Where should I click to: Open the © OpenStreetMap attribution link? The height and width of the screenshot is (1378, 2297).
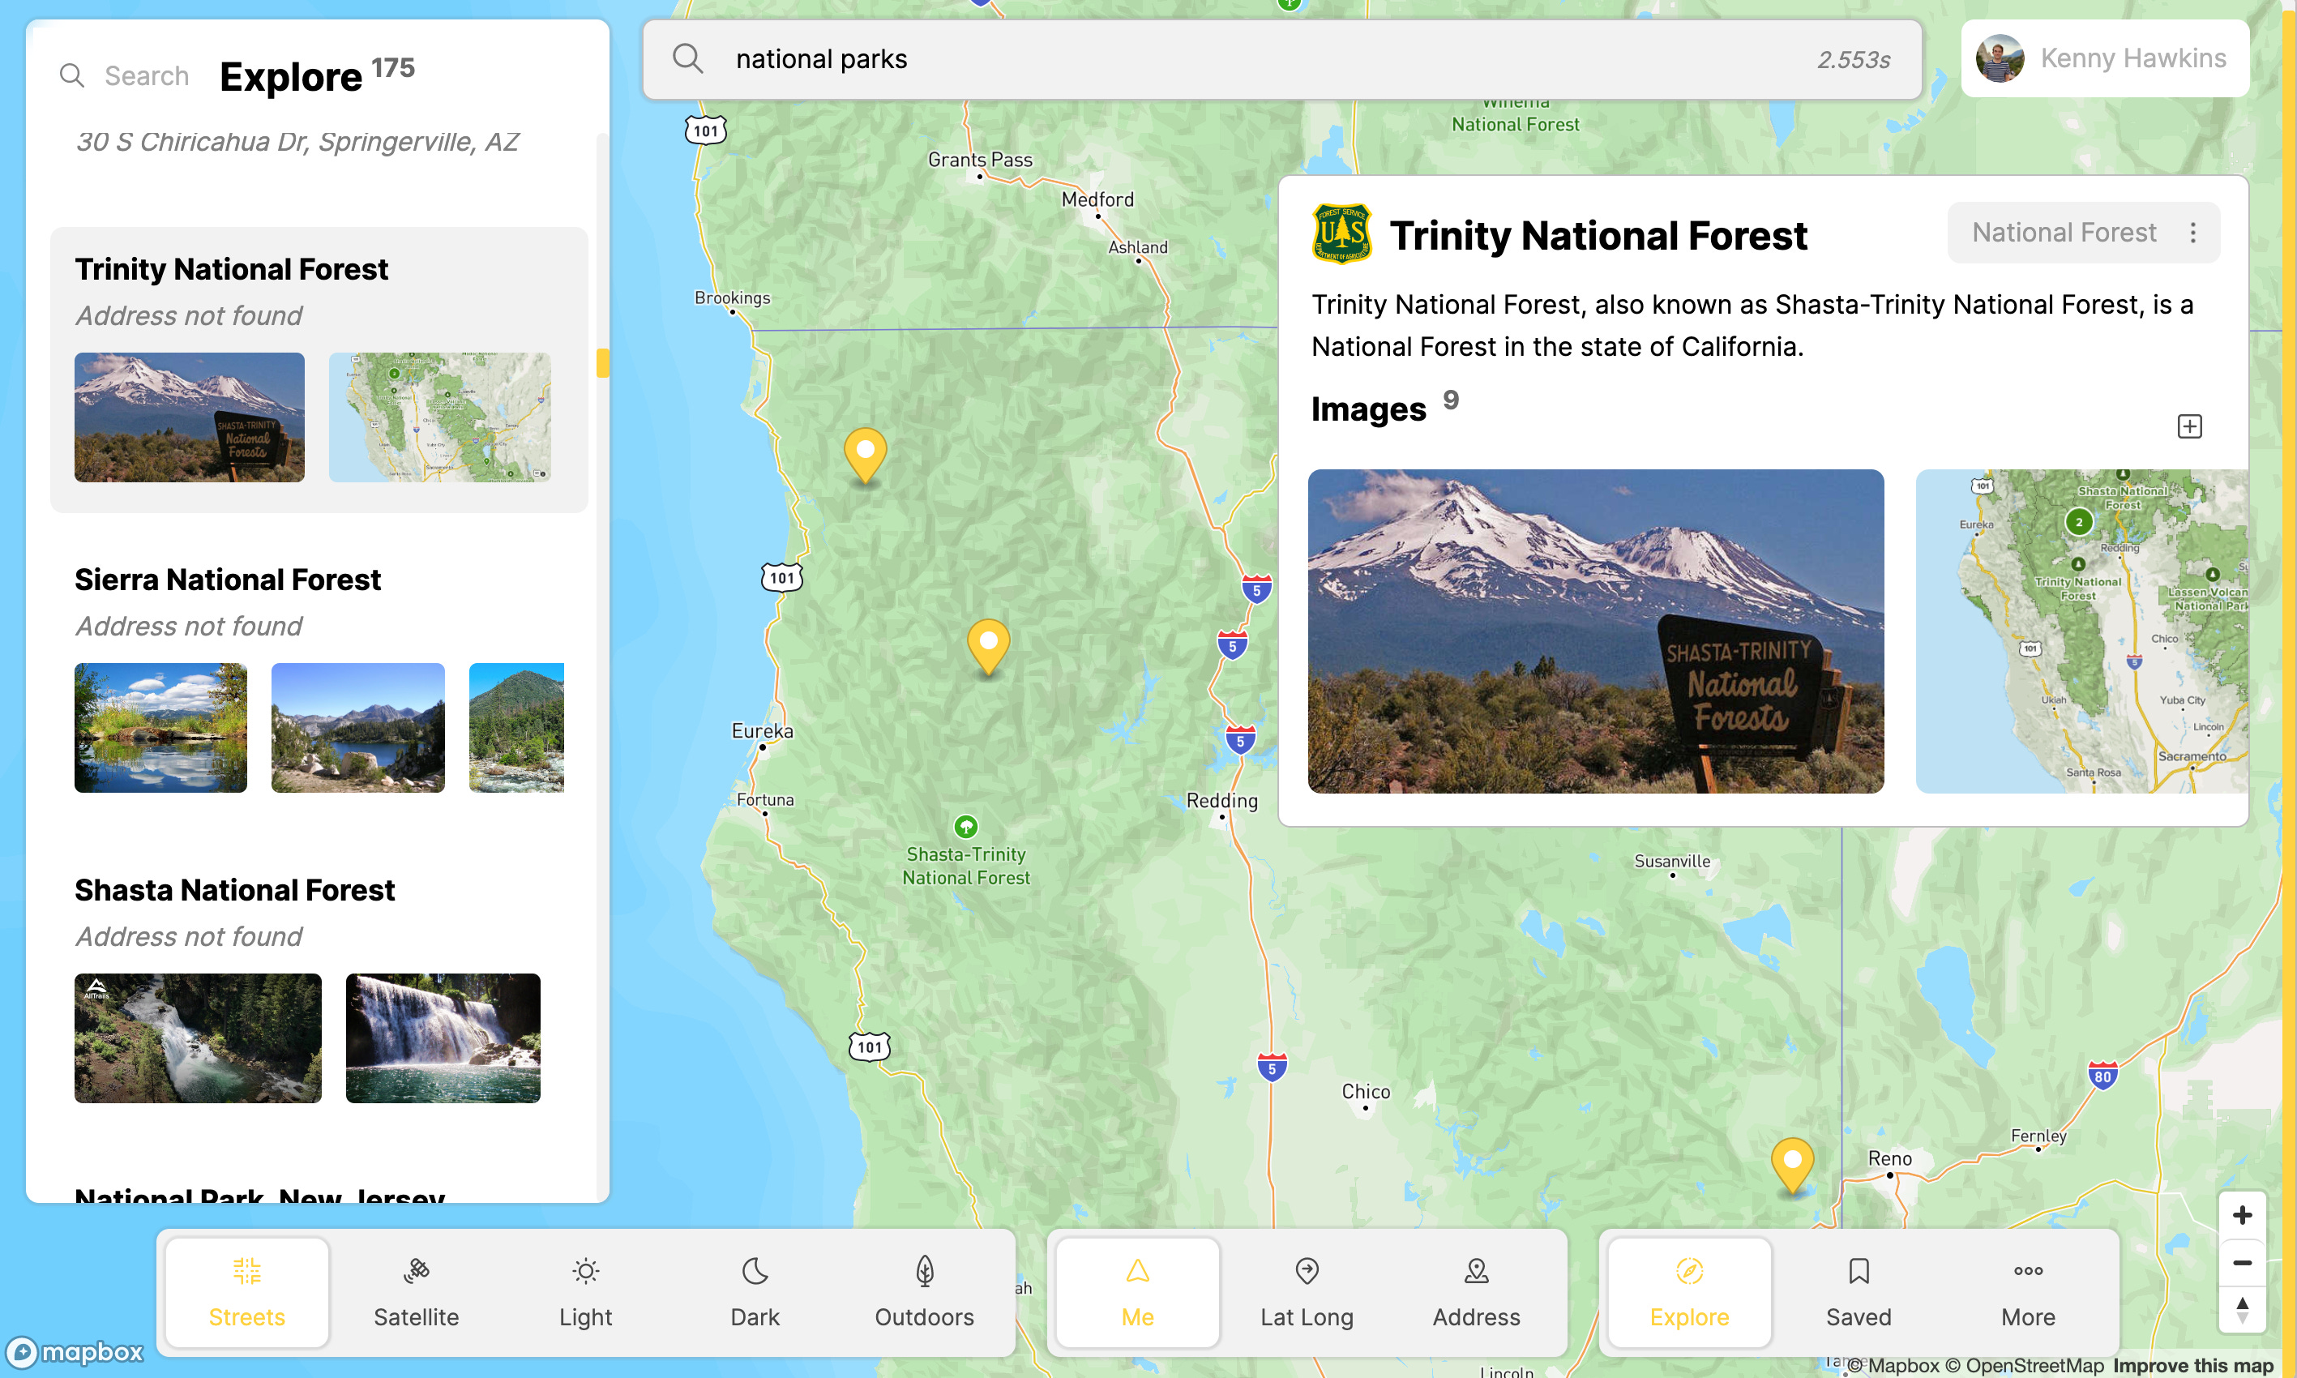click(2024, 1365)
